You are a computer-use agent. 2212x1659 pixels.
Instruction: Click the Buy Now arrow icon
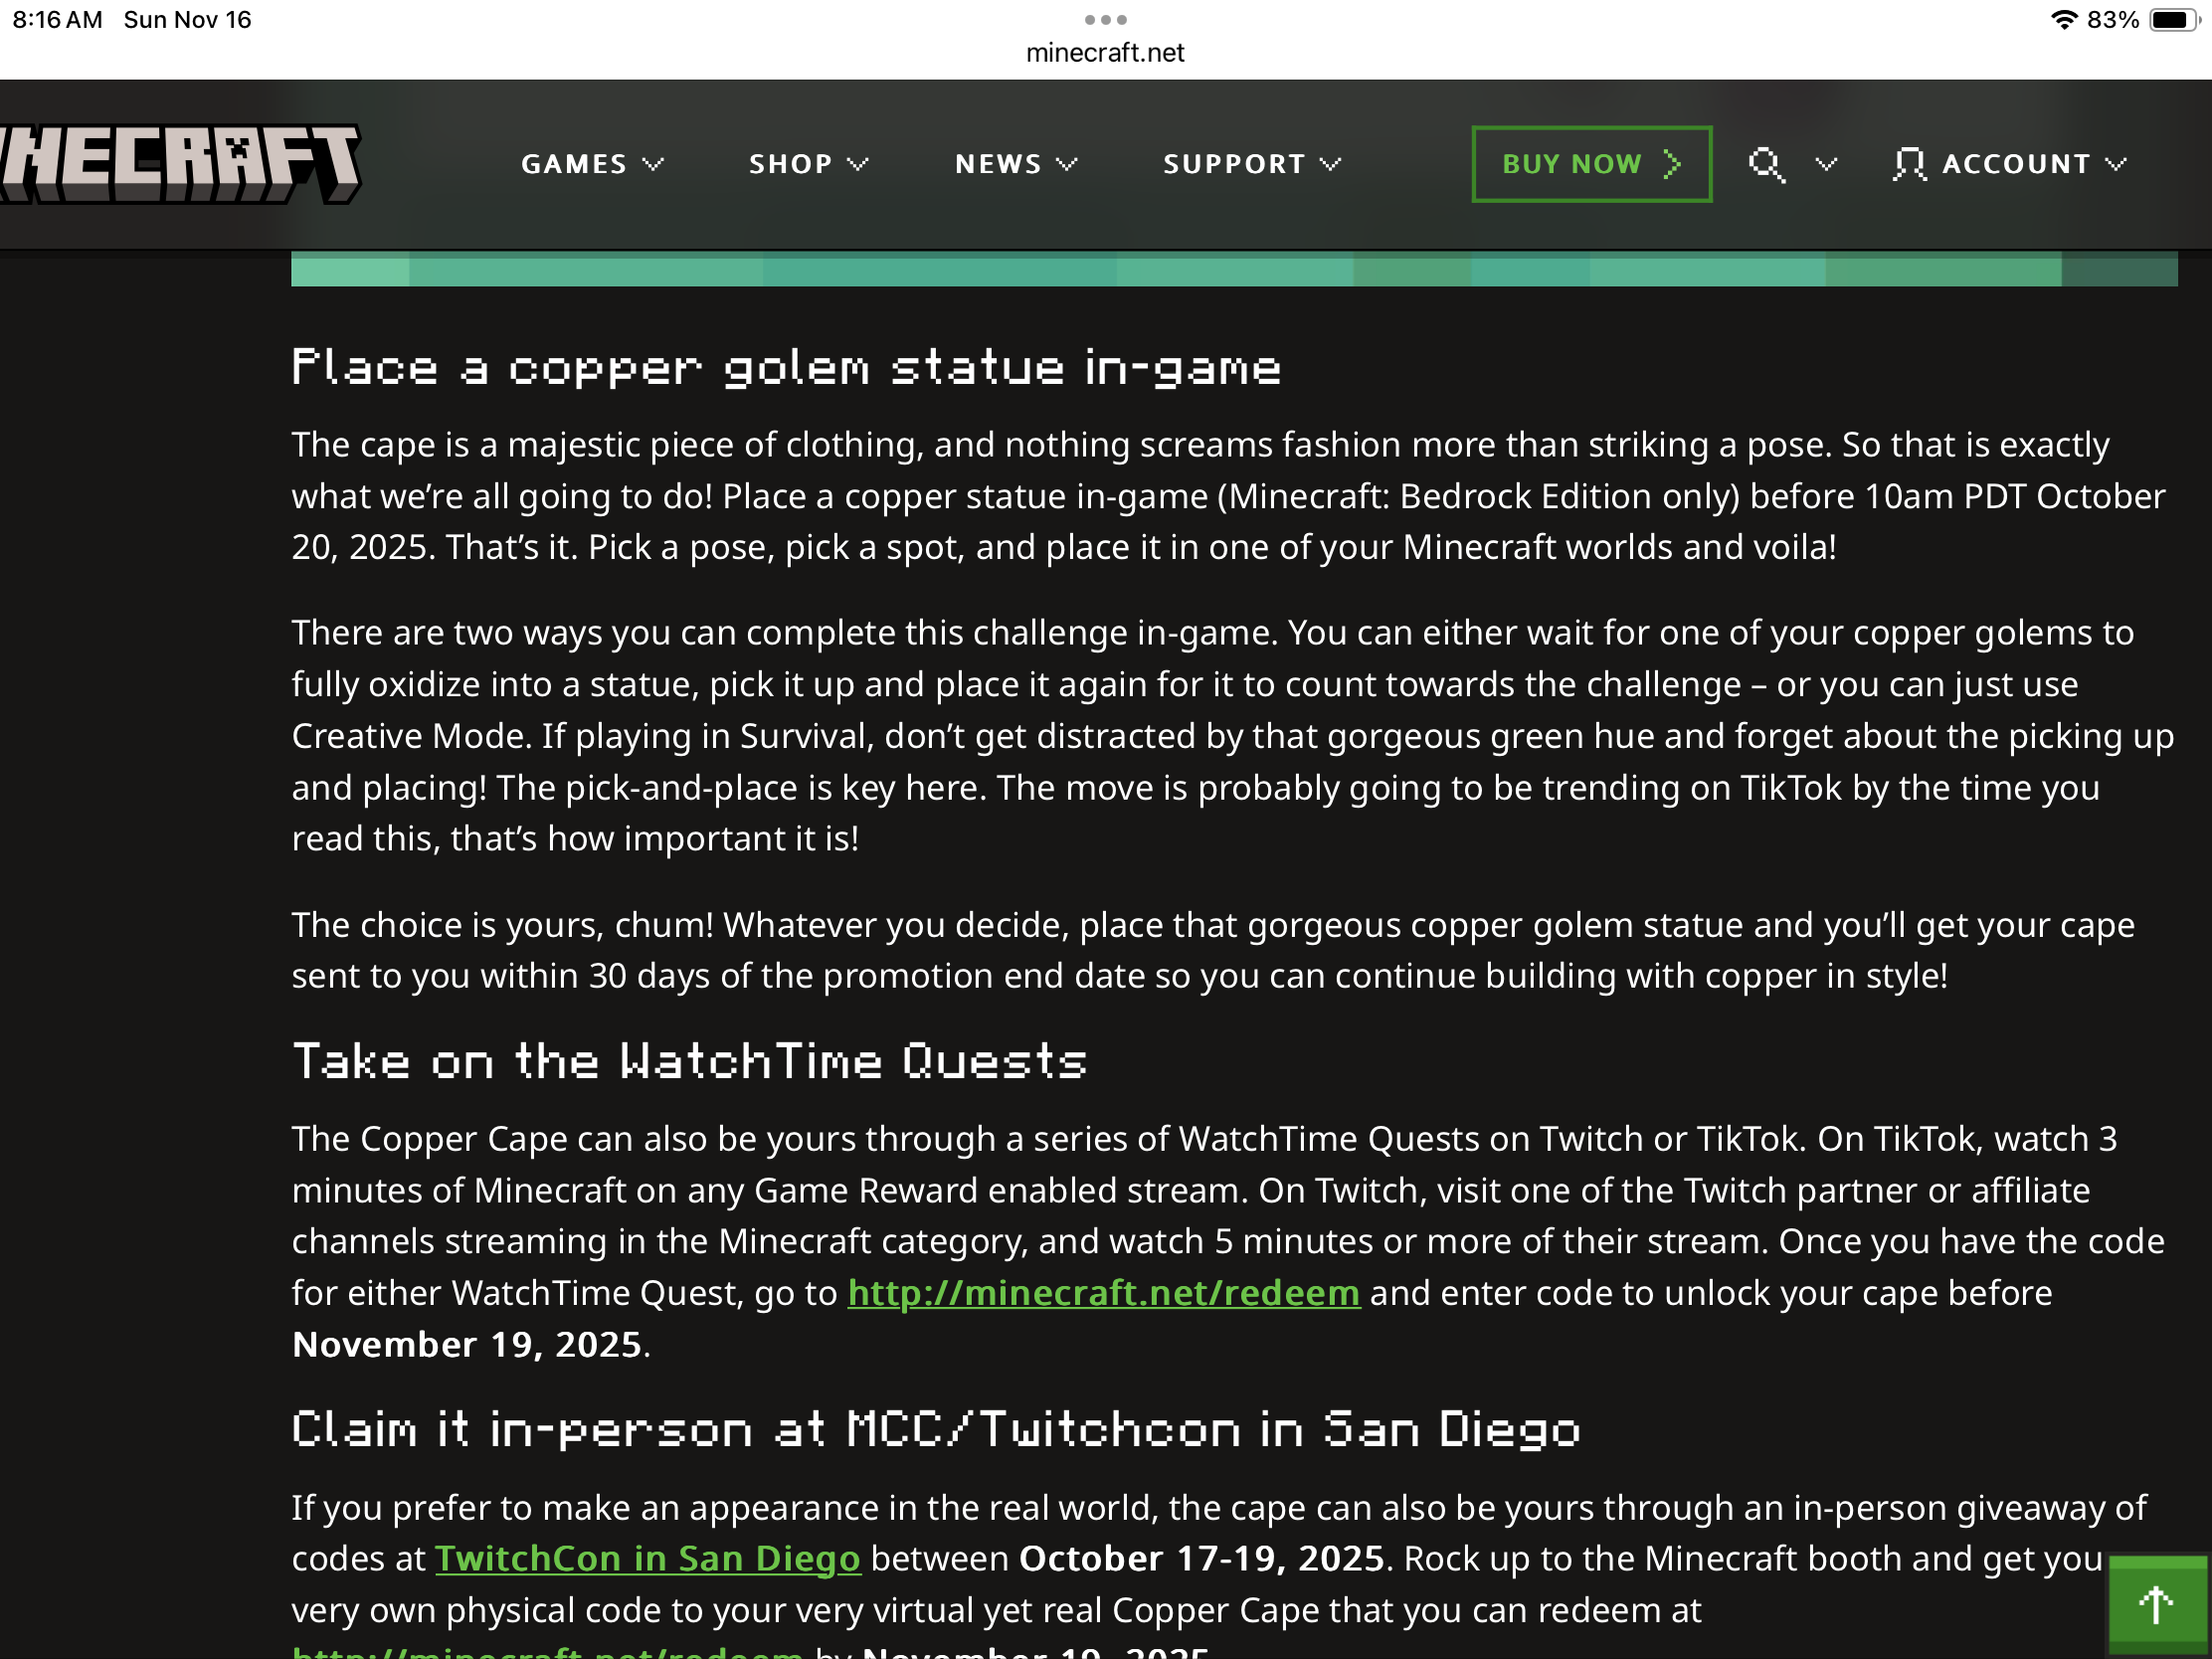click(1672, 164)
